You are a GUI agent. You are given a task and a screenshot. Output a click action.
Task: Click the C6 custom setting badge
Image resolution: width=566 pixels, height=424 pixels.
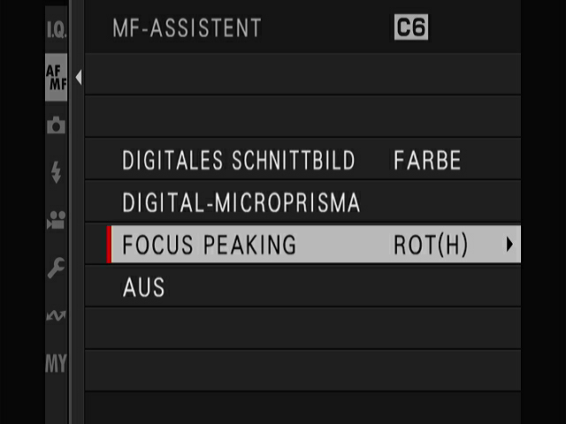pos(410,28)
